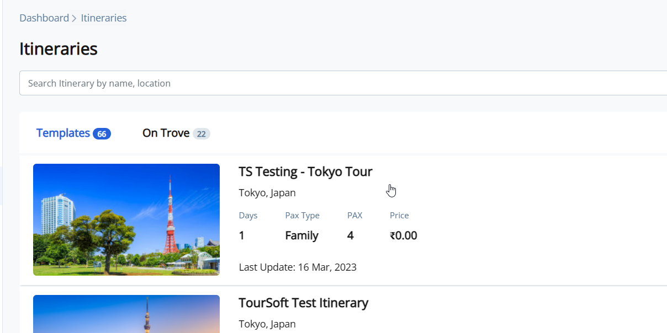
Task: Click the Days value 1
Action: point(242,236)
